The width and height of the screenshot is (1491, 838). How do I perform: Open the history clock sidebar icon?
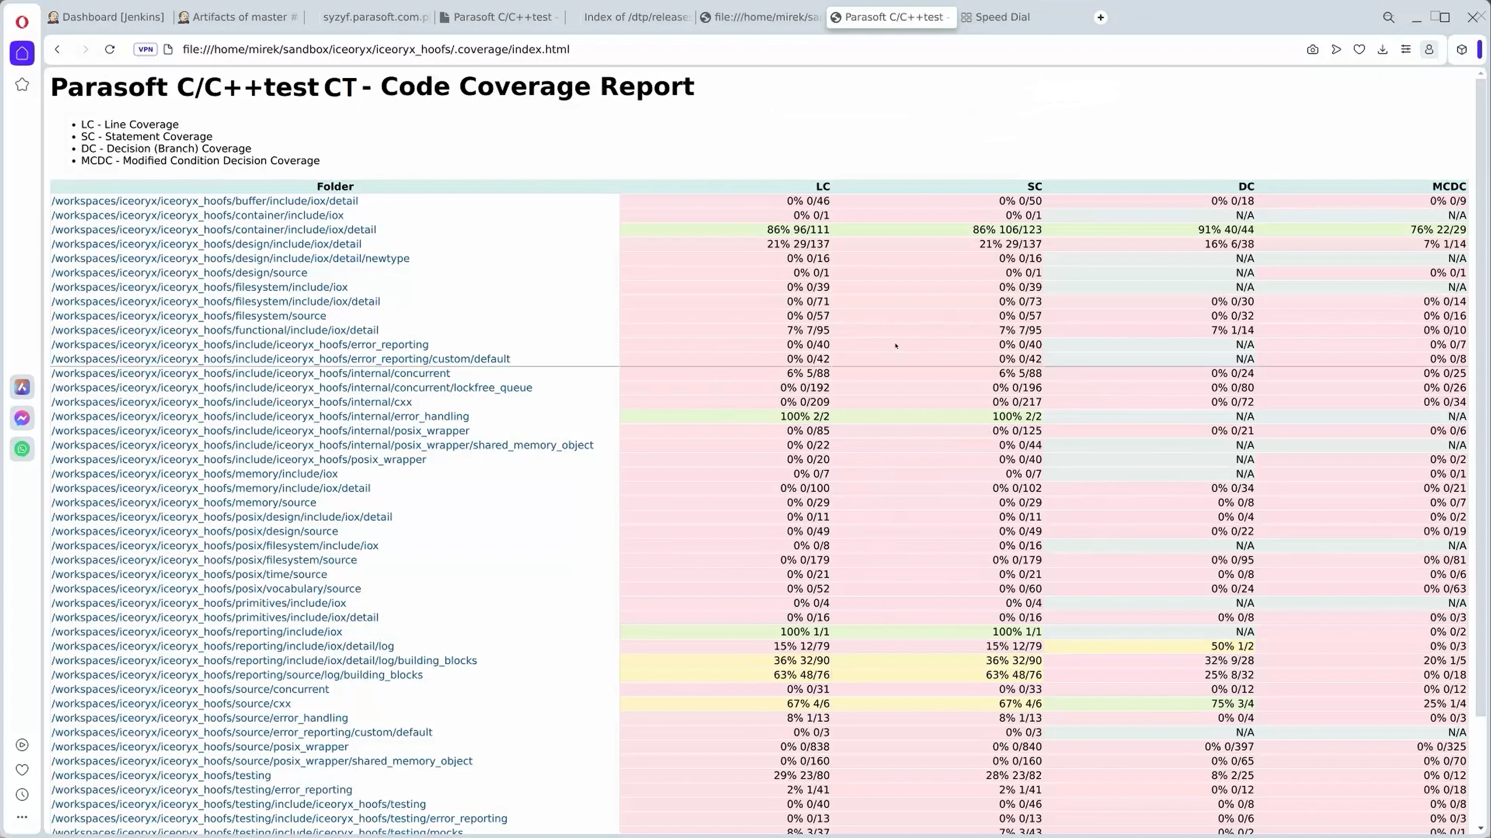coord(22,795)
